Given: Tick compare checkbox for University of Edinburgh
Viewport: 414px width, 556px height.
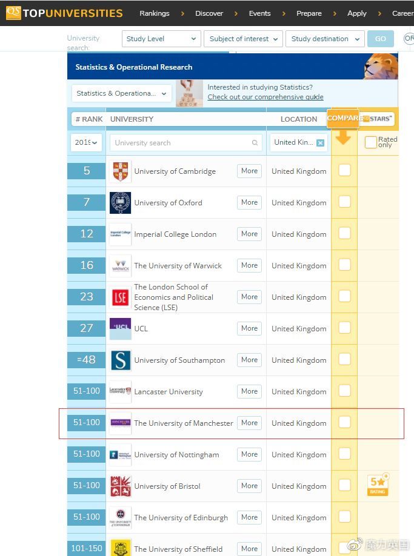Looking at the screenshot, I should [344, 517].
